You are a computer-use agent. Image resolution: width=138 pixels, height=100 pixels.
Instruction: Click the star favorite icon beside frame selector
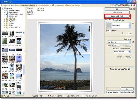(x=133, y=24)
